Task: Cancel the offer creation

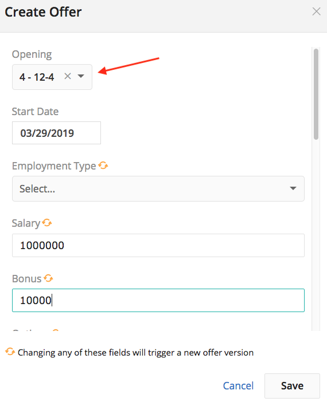Action: pos(238,385)
